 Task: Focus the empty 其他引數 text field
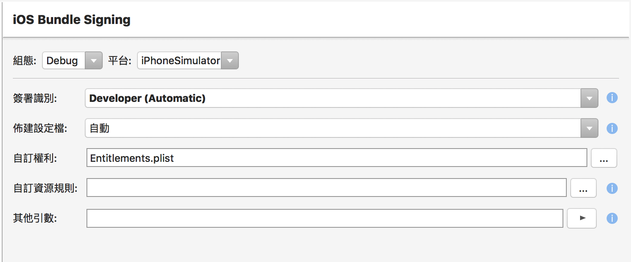pos(325,218)
